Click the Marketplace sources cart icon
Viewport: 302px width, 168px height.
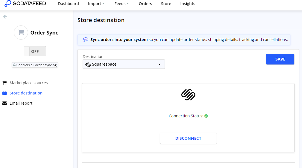(x=5, y=83)
